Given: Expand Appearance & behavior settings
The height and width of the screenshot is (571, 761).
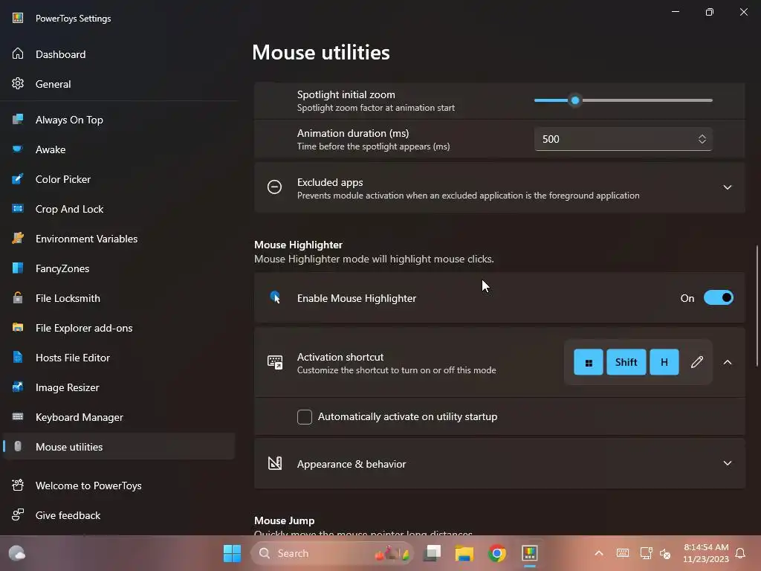Looking at the screenshot, I should coord(727,463).
